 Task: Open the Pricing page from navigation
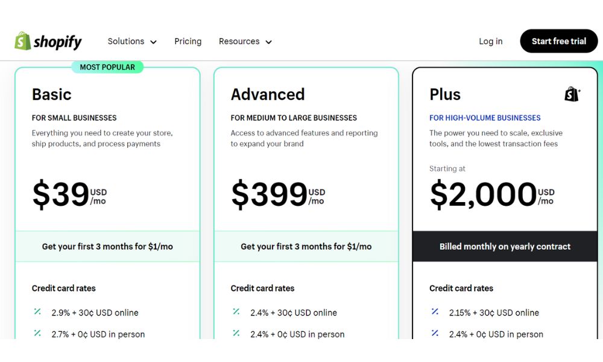[188, 42]
